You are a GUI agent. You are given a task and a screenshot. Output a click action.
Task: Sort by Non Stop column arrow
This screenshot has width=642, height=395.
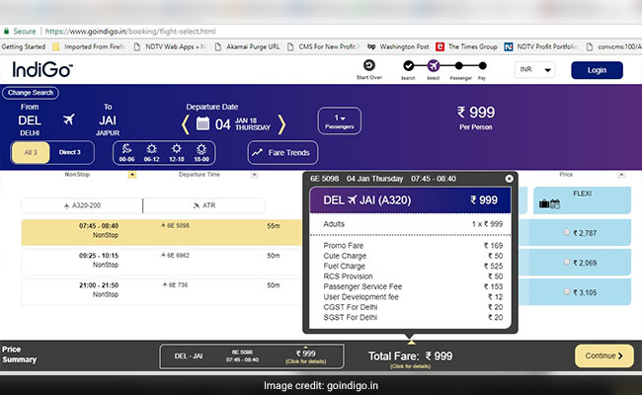[x=131, y=175]
